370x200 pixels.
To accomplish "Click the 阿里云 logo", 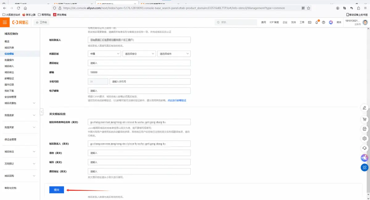I will click(21, 22).
